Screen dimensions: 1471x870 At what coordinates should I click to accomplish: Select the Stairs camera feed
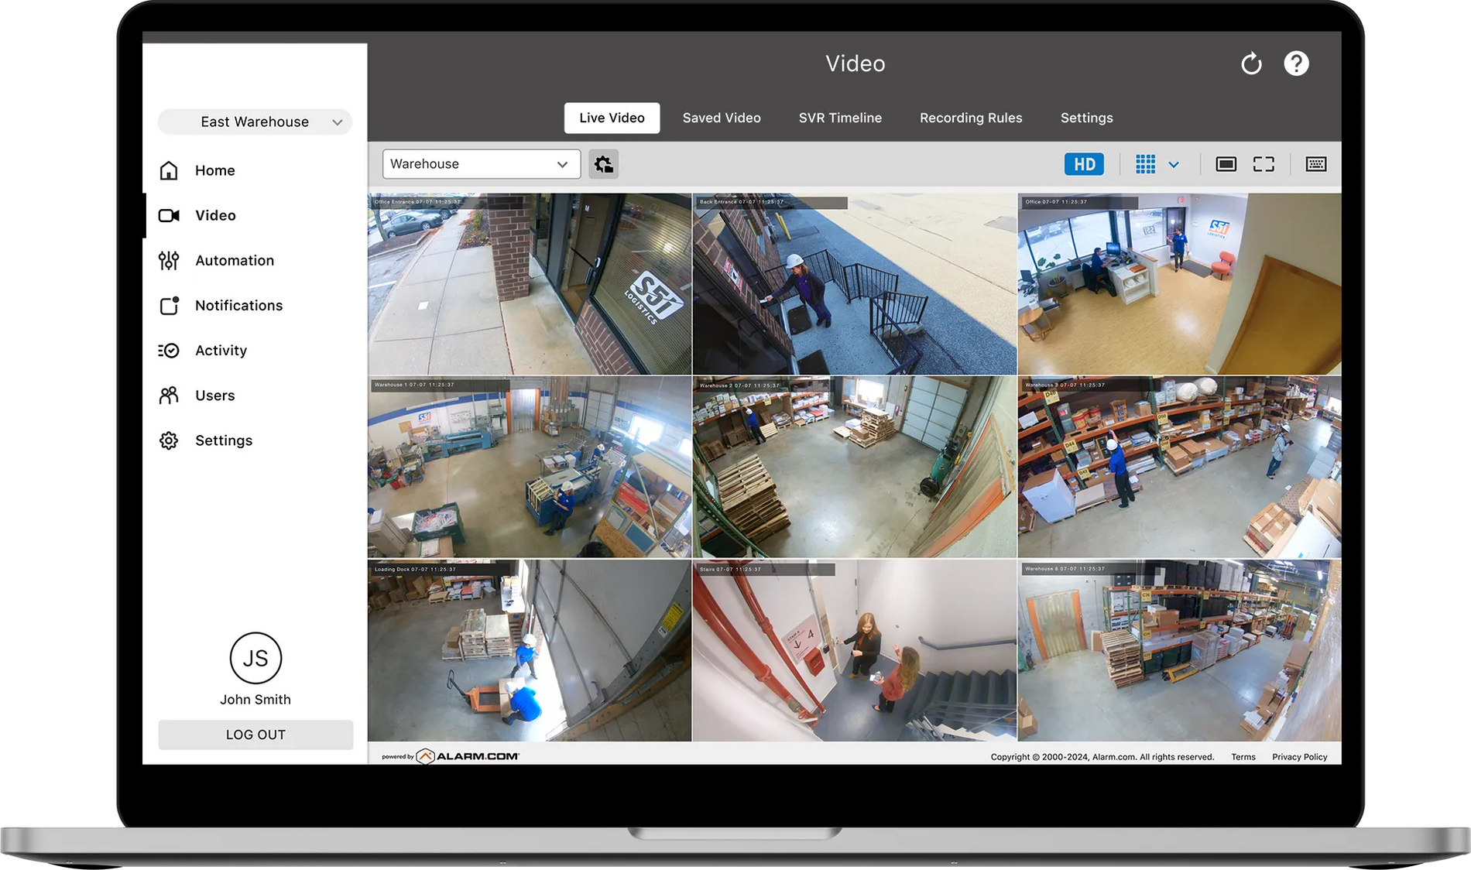(x=855, y=650)
